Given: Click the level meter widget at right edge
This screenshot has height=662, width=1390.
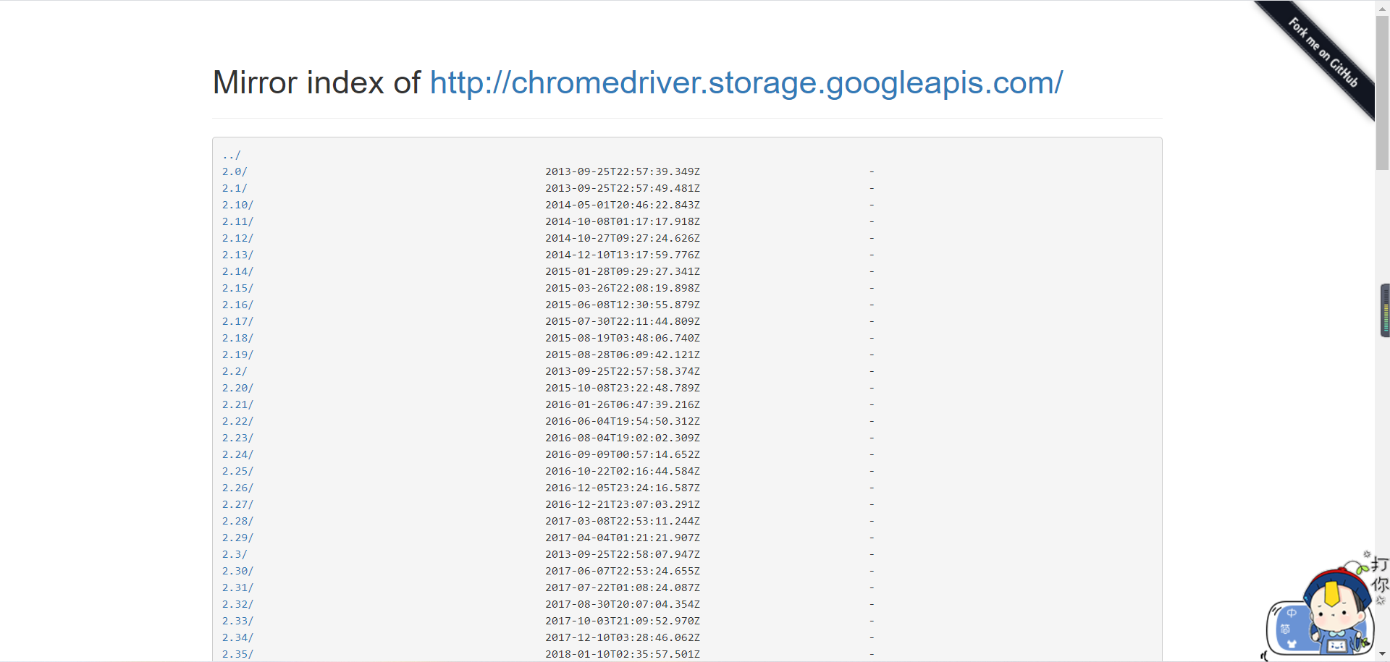Looking at the screenshot, I should pos(1385,310).
